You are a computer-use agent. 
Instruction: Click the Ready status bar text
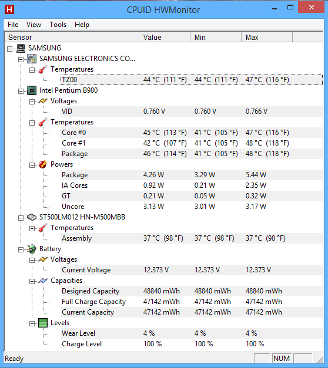click(14, 359)
